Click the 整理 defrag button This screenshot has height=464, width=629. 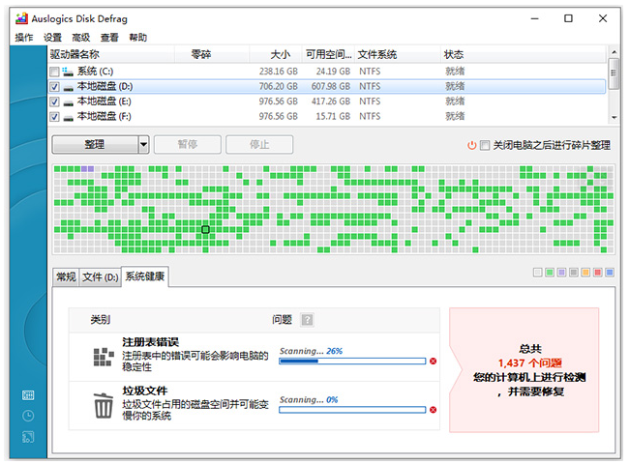(x=95, y=145)
